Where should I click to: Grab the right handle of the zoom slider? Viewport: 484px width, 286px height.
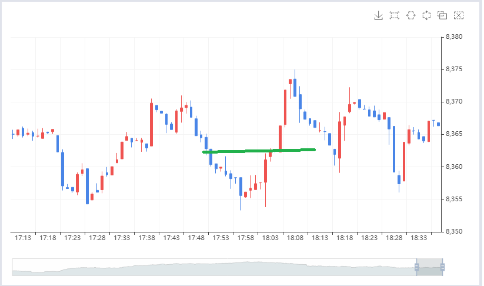442,267
